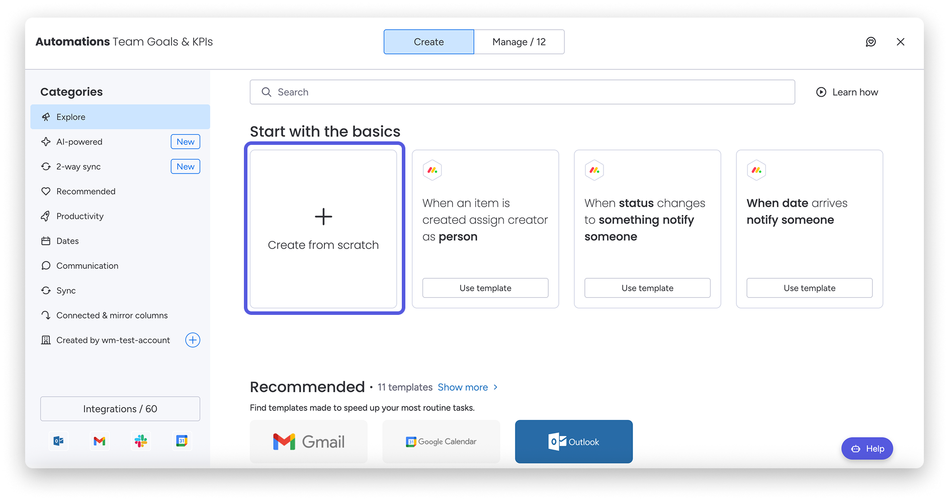Select the 2-way sync category
The image size is (949, 501).
pyautogui.click(x=78, y=166)
